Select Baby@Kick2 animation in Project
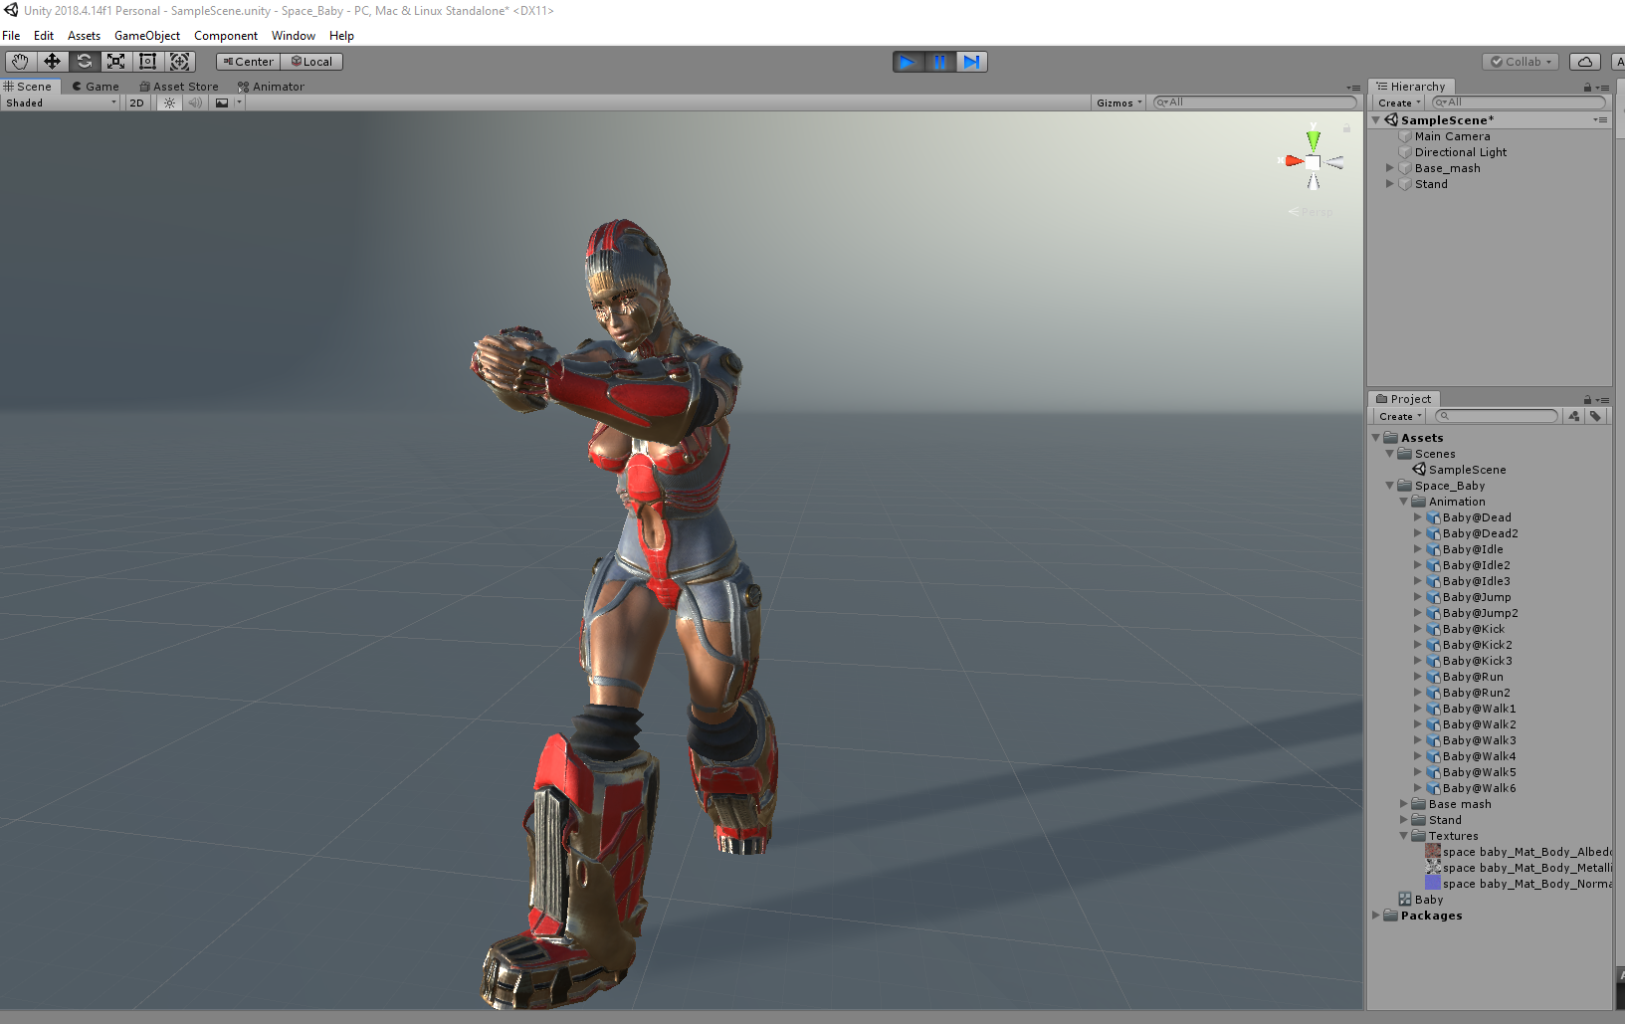Screen dimensions: 1625x1024 pos(1477,645)
